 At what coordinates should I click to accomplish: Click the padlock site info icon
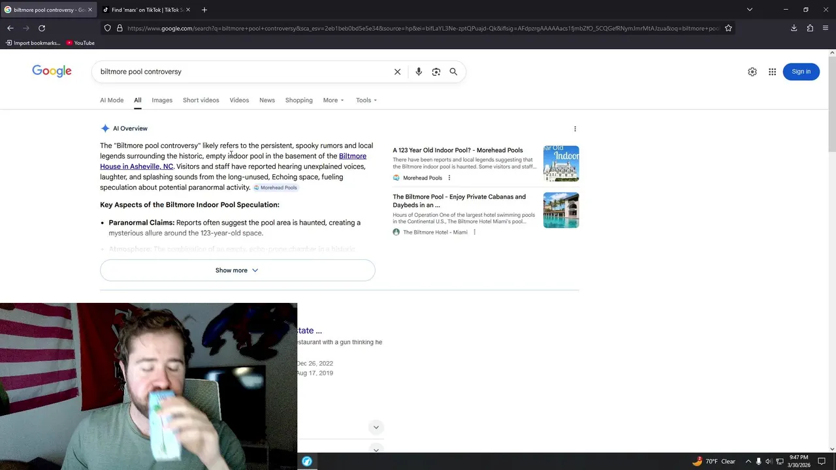120,28
